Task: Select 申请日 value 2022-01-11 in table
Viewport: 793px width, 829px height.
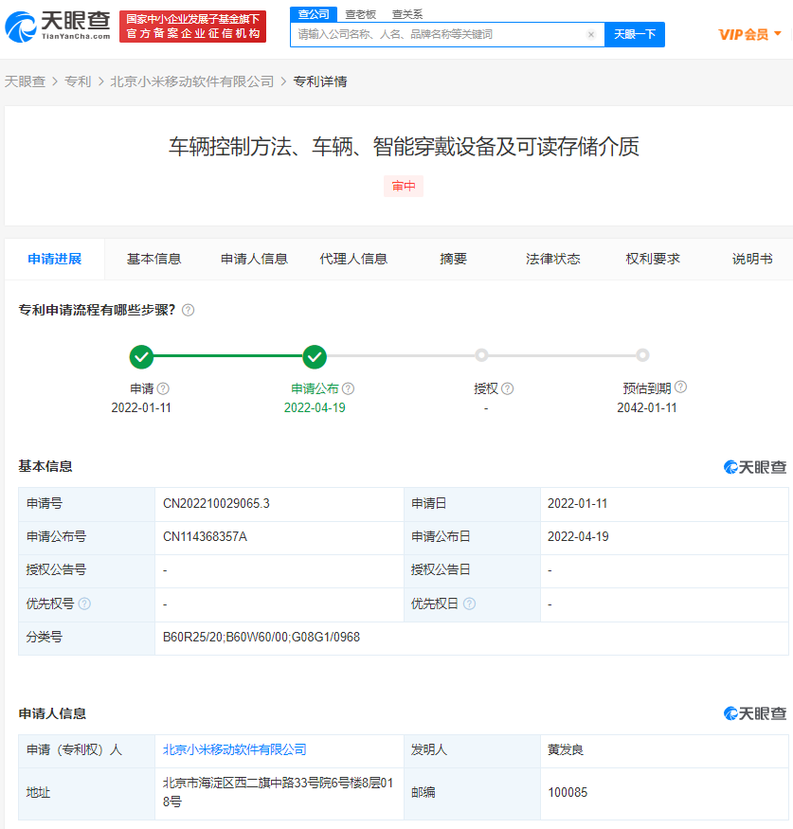Action: (577, 503)
